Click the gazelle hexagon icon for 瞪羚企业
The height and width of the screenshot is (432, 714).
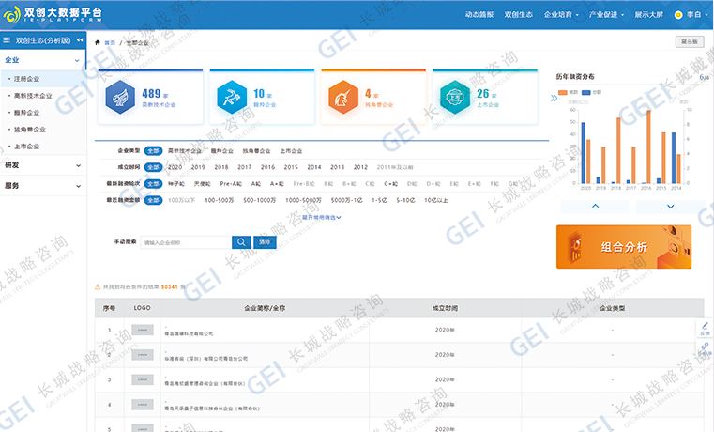pos(232,97)
